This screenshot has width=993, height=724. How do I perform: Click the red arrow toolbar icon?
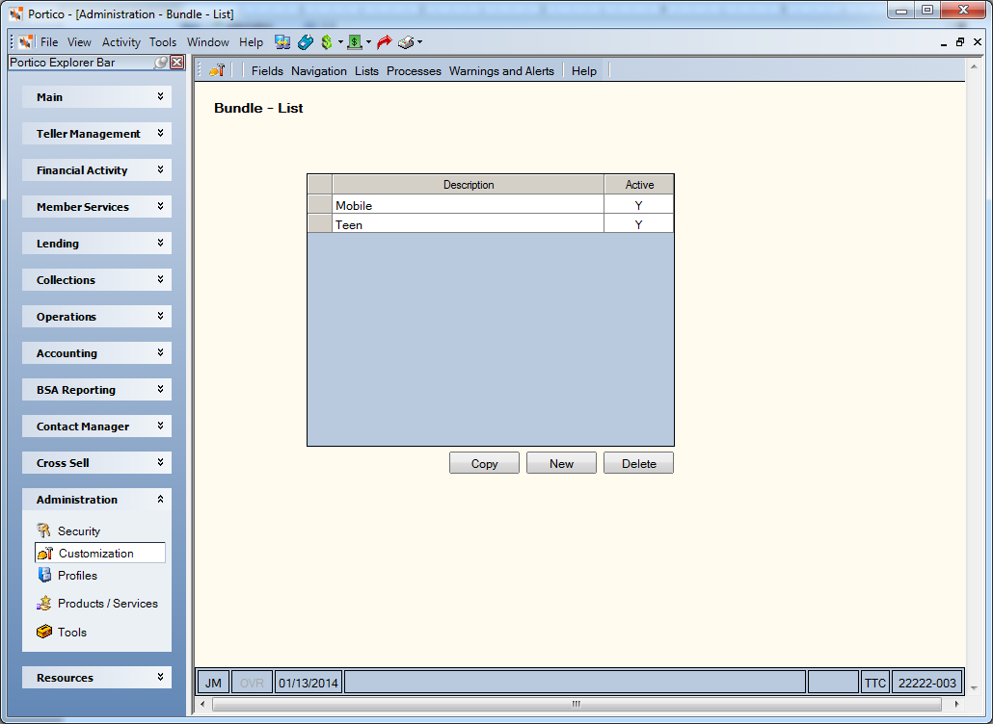pos(384,42)
